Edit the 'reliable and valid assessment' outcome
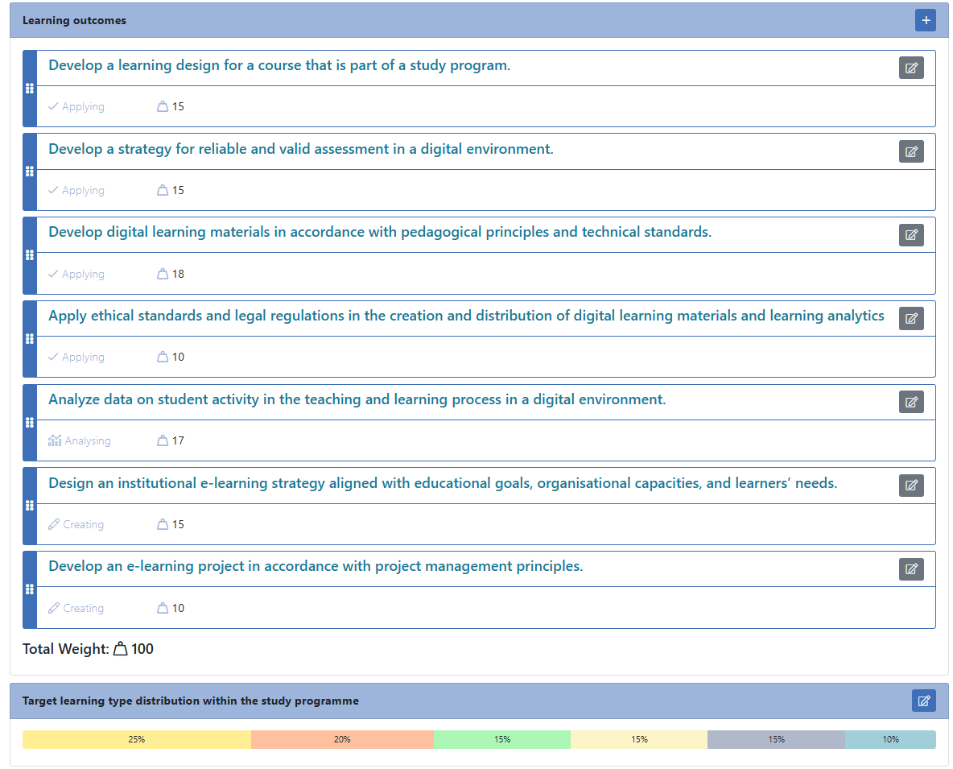 [911, 151]
